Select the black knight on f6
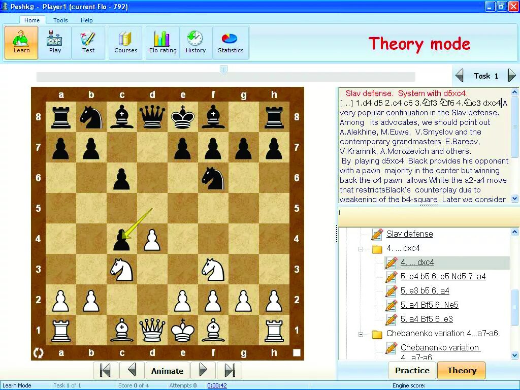This screenshot has height=390, width=520. (x=213, y=178)
